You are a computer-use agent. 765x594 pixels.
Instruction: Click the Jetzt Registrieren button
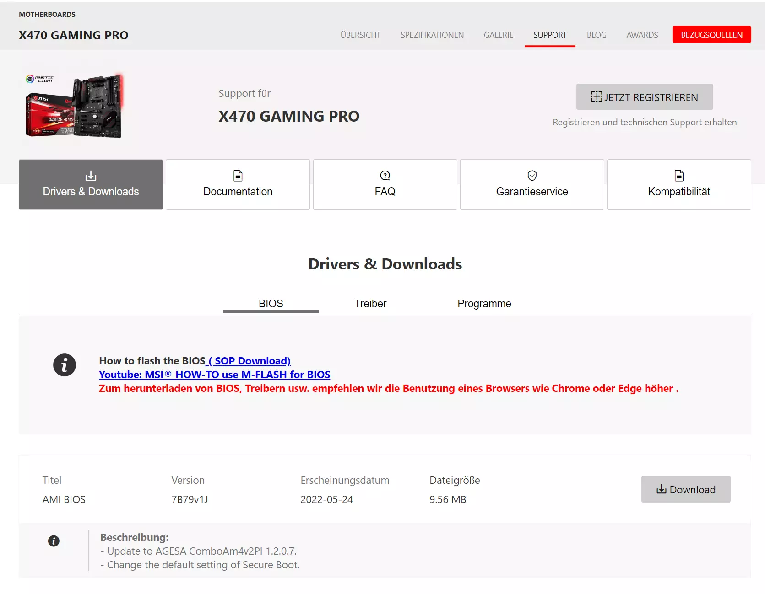click(645, 96)
